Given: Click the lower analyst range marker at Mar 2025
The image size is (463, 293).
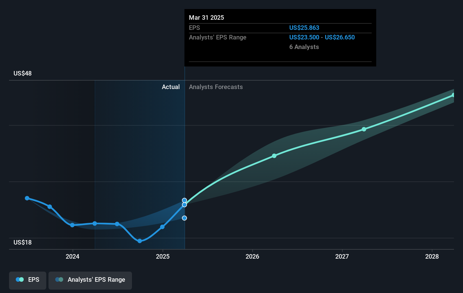Looking at the screenshot, I should 184,218.
